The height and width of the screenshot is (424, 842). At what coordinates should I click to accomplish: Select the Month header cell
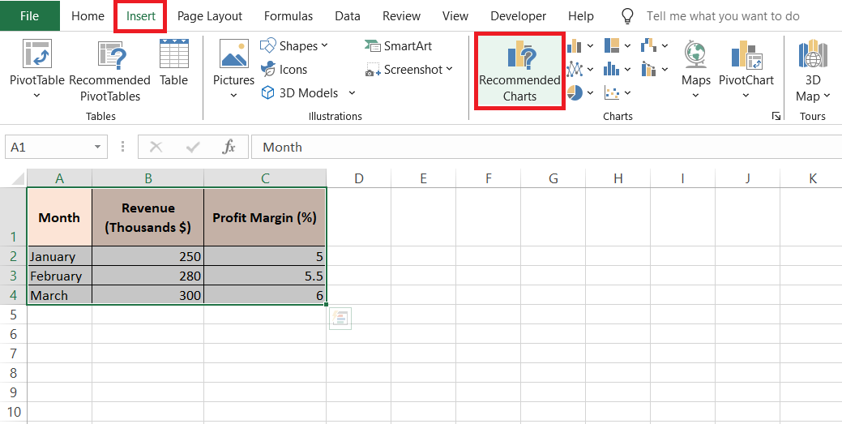coord(60,217)
